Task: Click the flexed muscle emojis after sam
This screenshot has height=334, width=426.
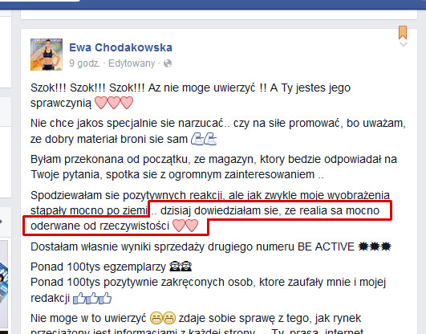Action: click(x=204, y=139)
